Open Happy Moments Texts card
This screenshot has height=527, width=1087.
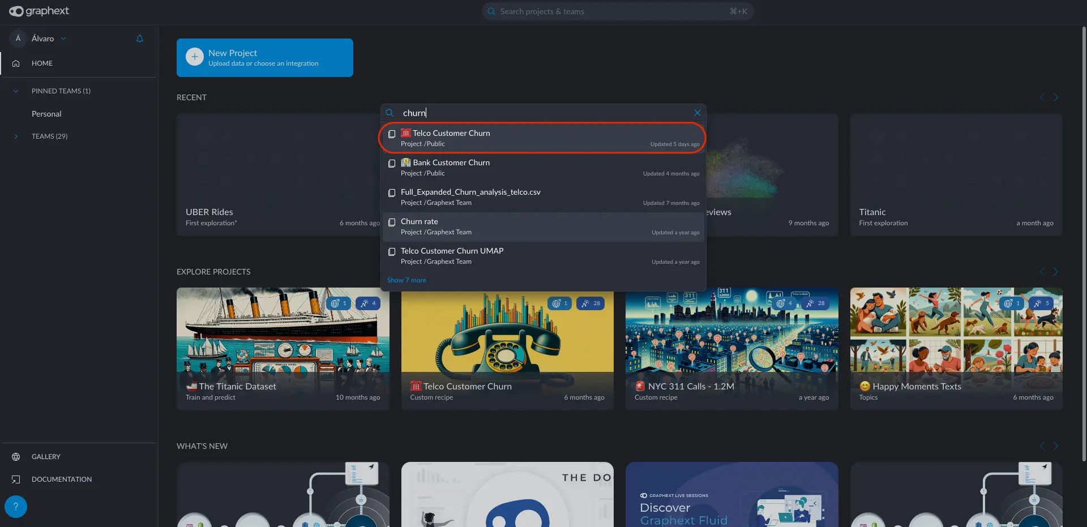pyautogui.click(x=956, y=349)
